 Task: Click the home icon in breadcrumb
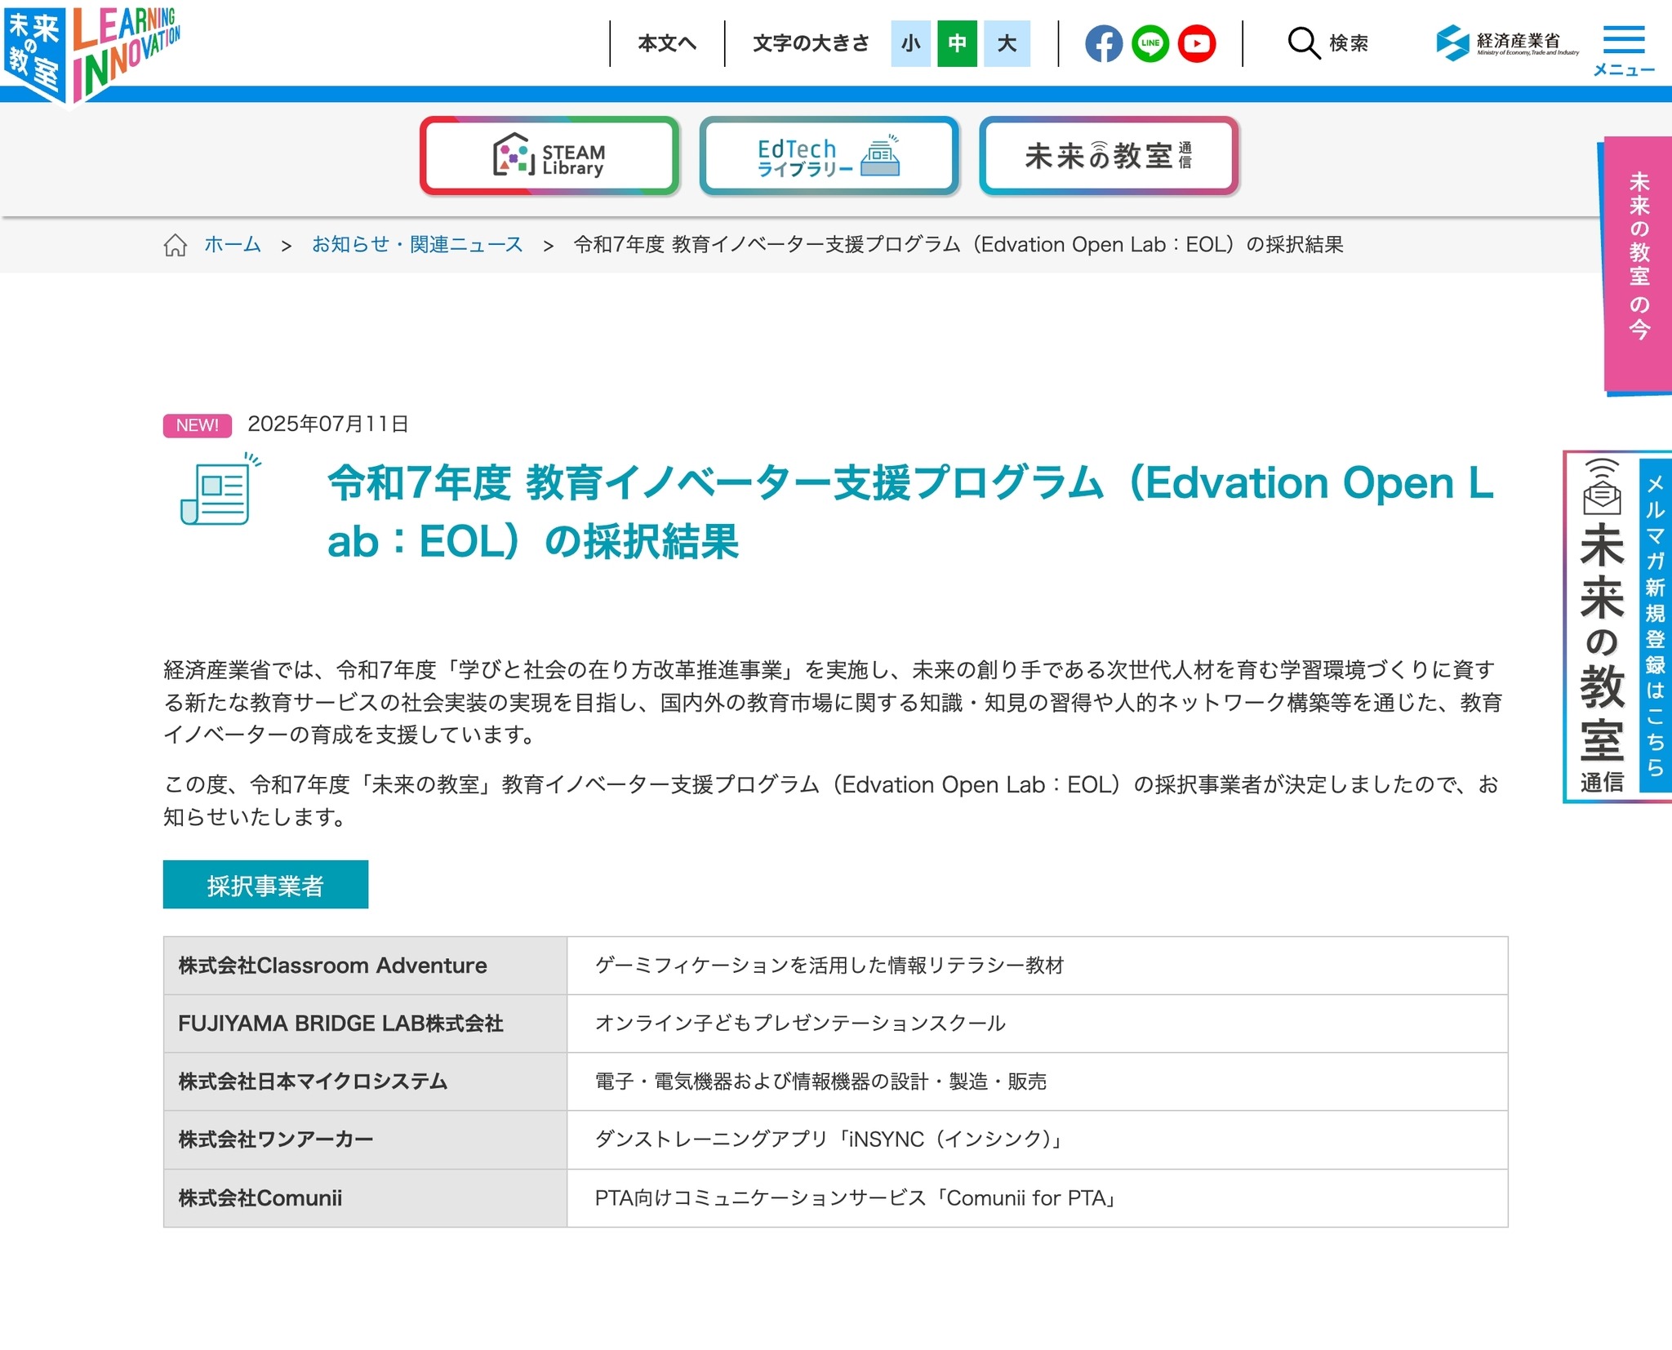pyautogui.click(x=175, y=245)
